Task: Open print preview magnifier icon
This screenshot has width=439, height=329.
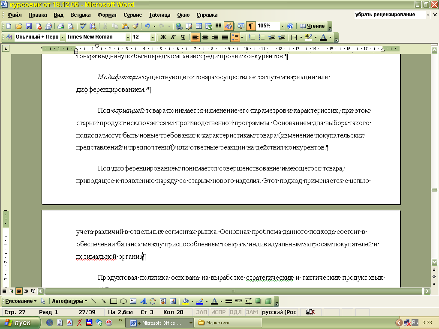Action: pyautogui.click(x=71, y=26)
